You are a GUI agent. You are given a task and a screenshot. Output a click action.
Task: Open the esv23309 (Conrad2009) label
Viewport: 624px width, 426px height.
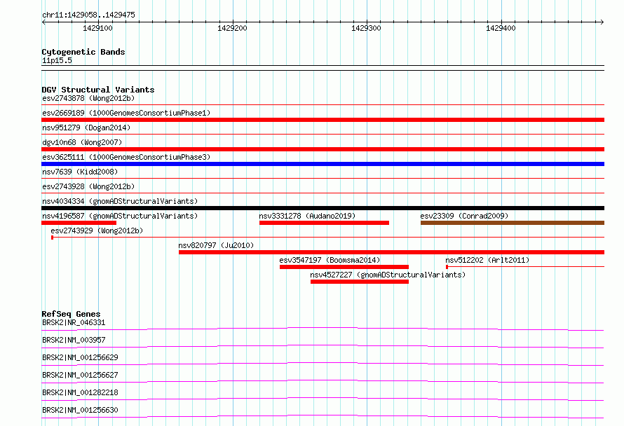464,216
